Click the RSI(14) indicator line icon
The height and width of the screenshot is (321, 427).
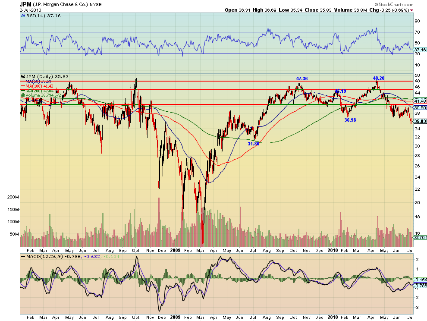click(23, 16)
